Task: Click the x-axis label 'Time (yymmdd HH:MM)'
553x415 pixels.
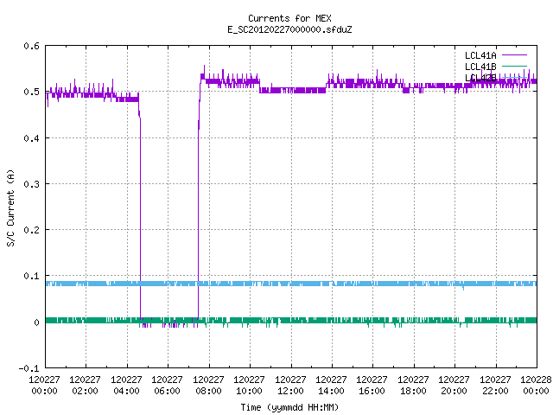Action: pos(289,407)
